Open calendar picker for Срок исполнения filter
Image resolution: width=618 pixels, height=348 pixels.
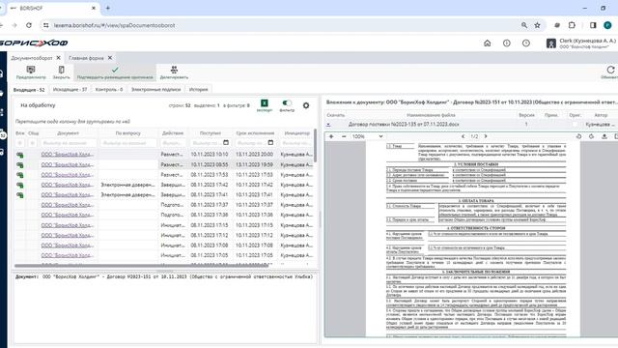[x=270, y=142]
